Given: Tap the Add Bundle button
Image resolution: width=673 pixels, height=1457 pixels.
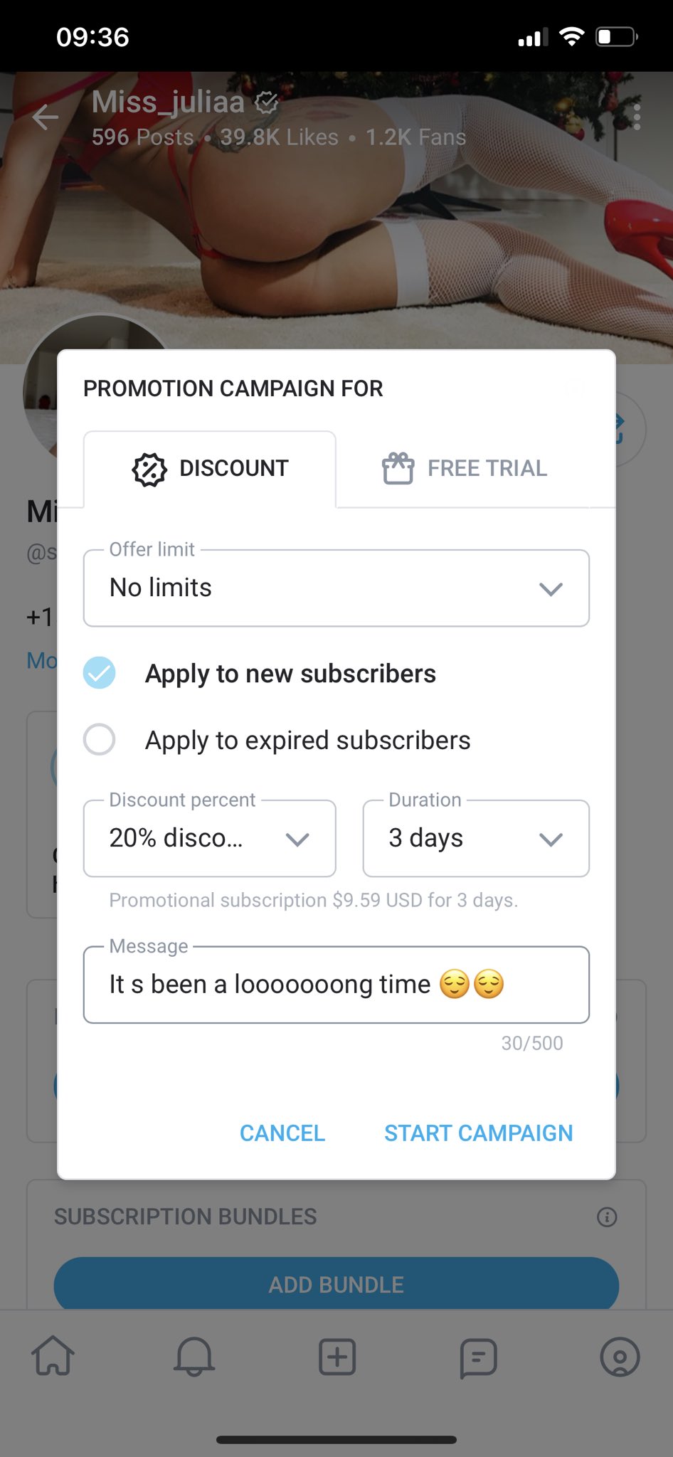Looking at the screenshot, I should tap(336, 1283).
